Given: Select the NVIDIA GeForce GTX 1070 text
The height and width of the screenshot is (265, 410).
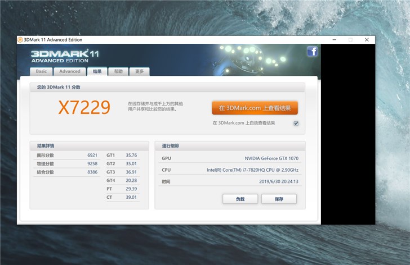Looking at the screenshot, I should 271,158.
